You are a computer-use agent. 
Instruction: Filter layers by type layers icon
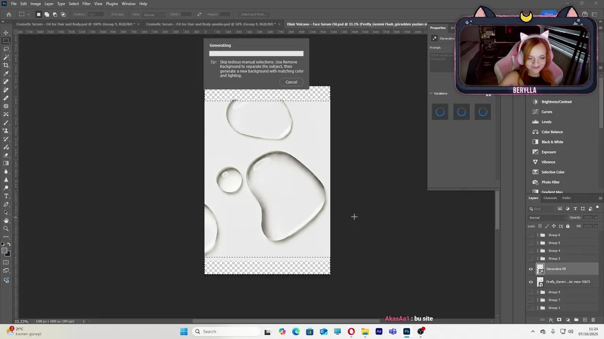coord(575,209)
